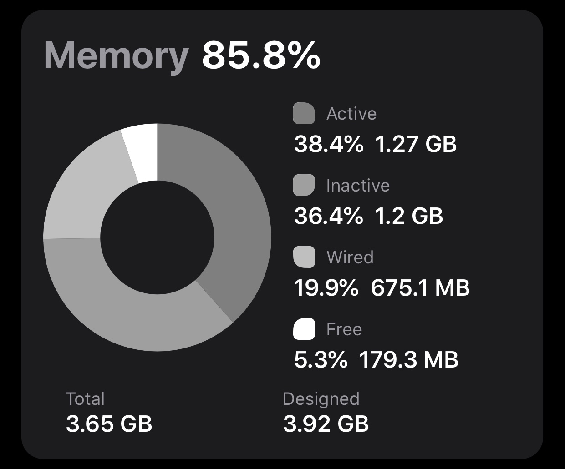The image size is (565, 469).
Task: Click the white Free legend swatch
Action: pyautogui.click(x=304, y=329)
